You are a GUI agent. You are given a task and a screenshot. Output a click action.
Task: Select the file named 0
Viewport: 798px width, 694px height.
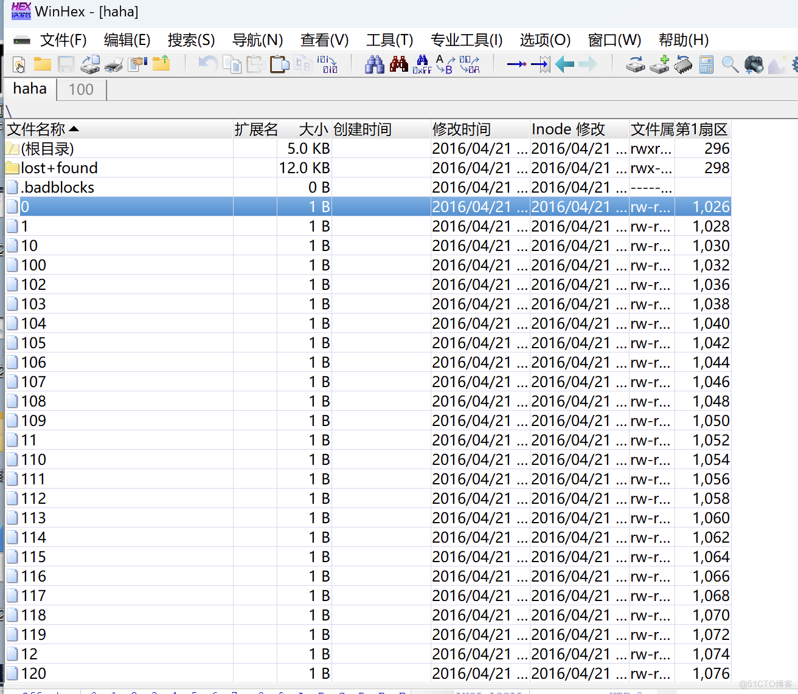368,207
